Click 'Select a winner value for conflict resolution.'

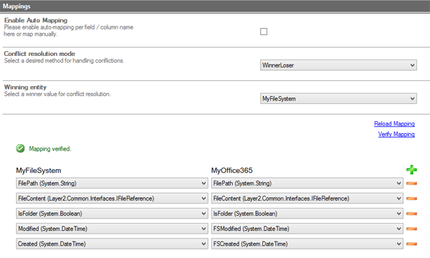[57, 94]
